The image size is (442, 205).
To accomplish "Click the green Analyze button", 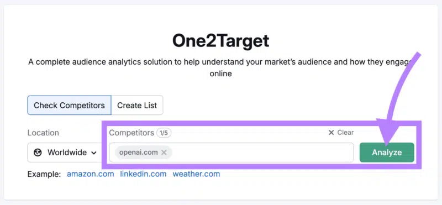I will [x=387, y=153].
